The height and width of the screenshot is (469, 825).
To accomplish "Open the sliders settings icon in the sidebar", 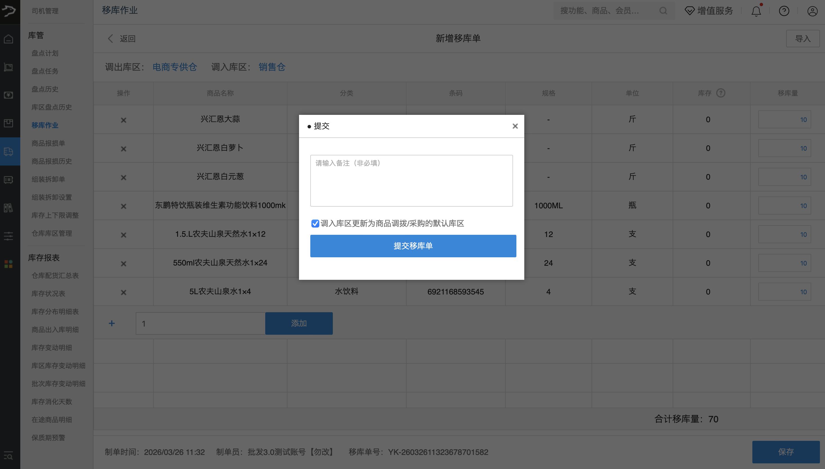I will click(x=8, y=236).
